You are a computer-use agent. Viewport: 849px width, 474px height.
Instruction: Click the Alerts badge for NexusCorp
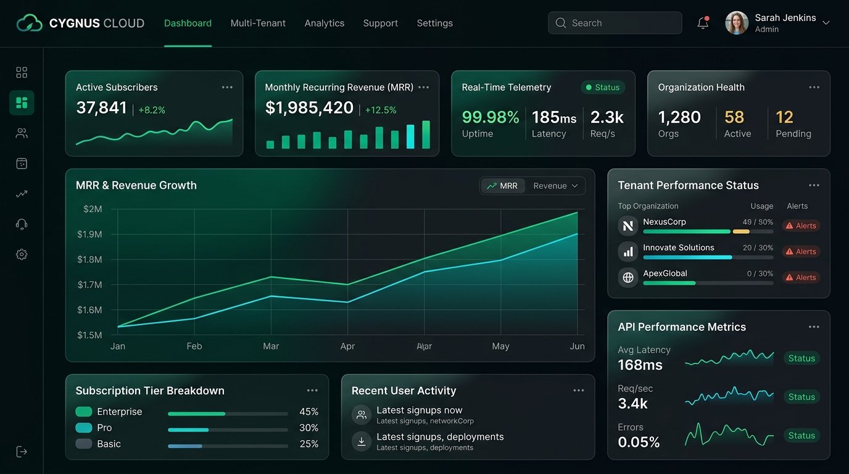click(801, 226)
